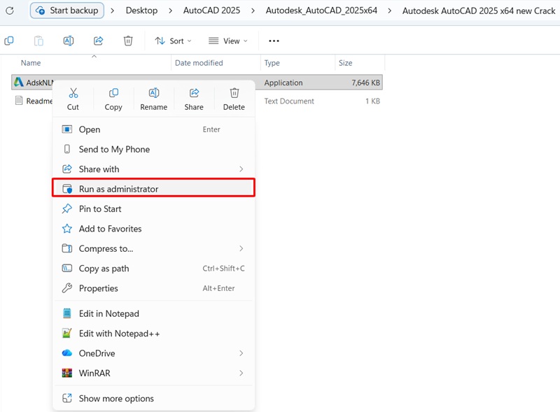560x412 pixels.
Task: Click the OneDrive context menu entry
Action: click(96, 353)
